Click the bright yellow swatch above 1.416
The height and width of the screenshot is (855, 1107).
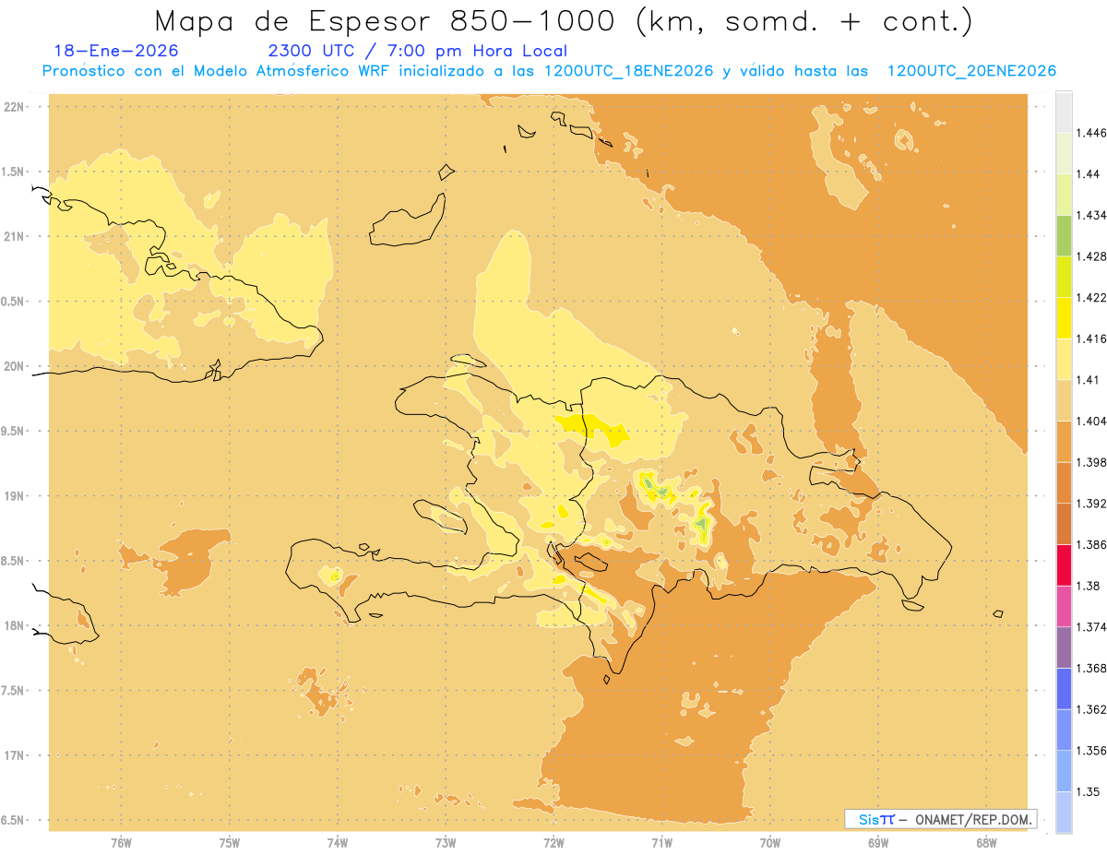click(x=1064, y=317)
